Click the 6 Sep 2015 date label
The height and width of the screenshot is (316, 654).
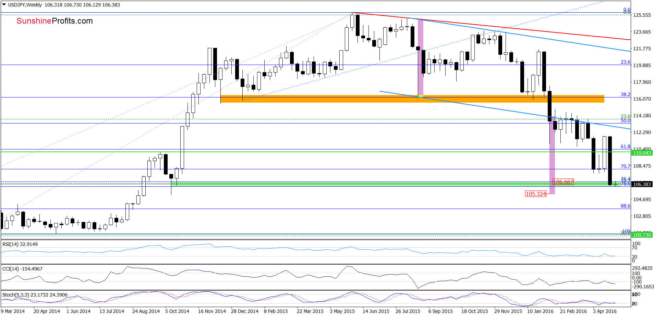pyautogui.click(x=440, y=311)
